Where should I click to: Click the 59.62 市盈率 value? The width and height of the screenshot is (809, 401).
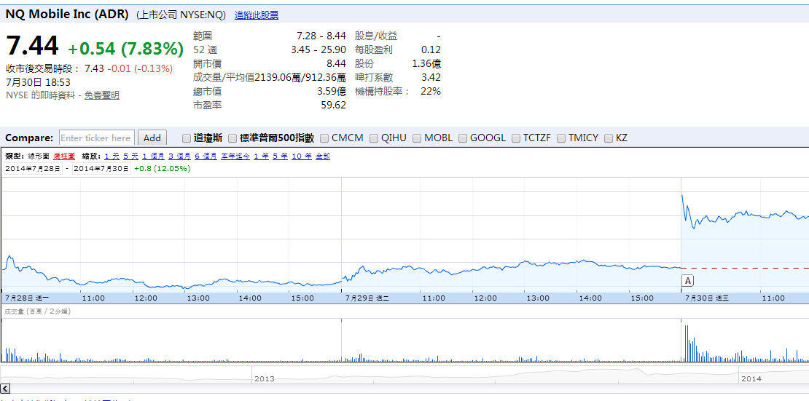[x=333, y=105]
